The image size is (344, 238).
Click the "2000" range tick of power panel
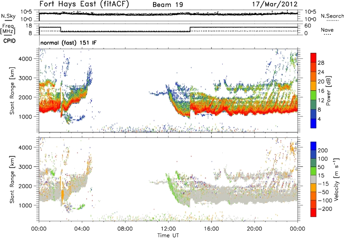click(x=25, y=97)
